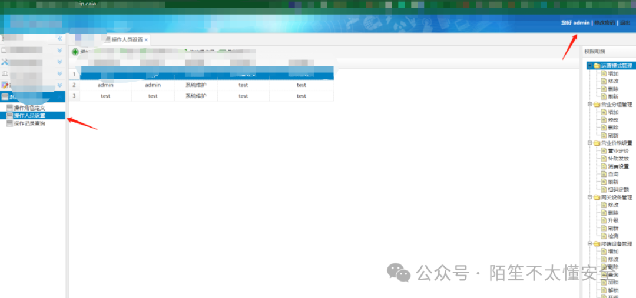Click the page icon beside 补助发放
The width and height of the screenshot is (636, 298).
(604, 158)
